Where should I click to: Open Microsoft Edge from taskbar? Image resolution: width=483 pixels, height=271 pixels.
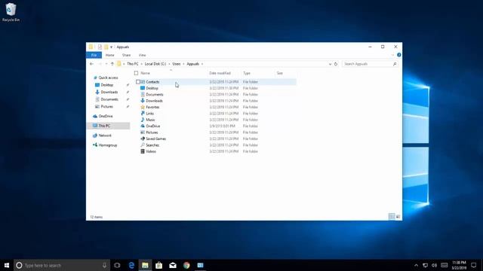click(x=131, y=265)
